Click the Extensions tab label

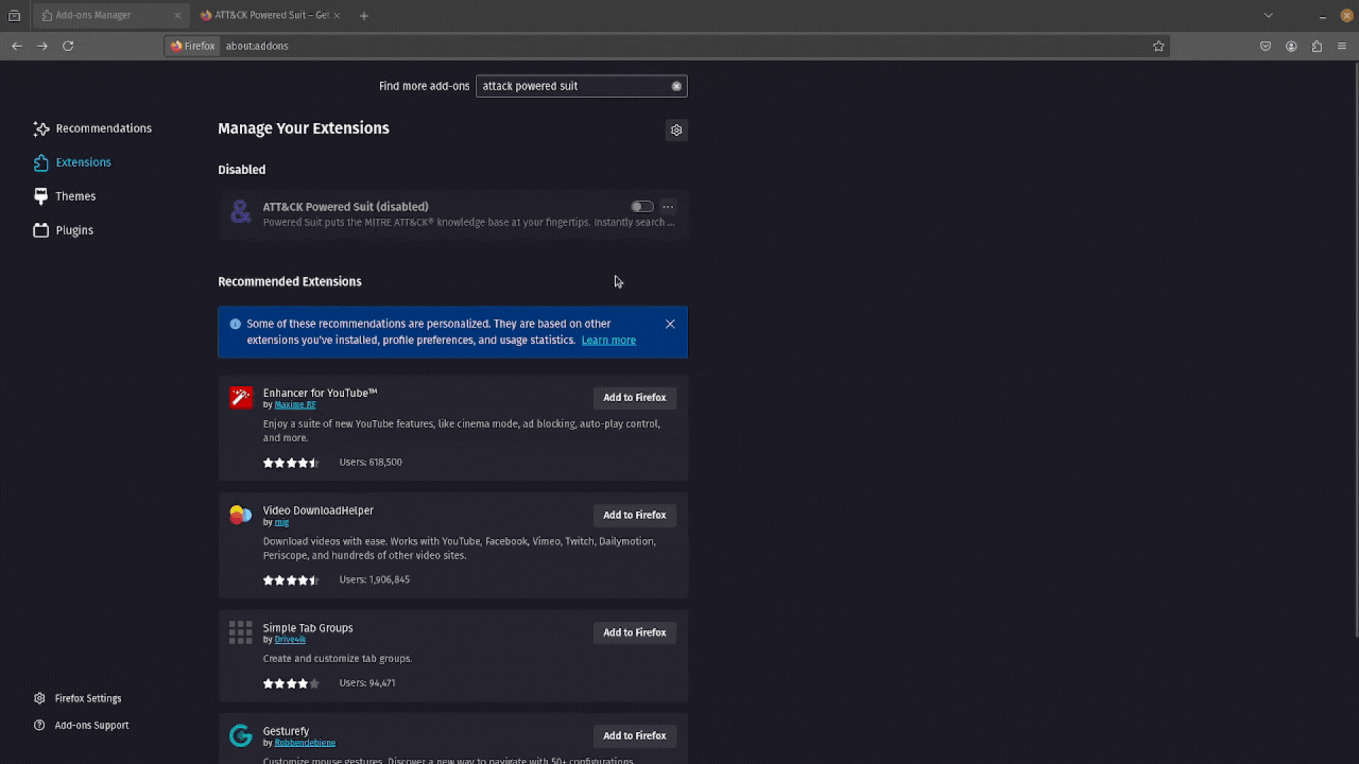pos(83,161)
